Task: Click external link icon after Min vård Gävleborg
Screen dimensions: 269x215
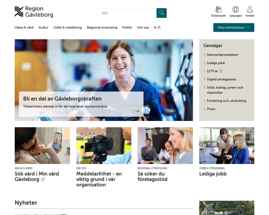Action: point(43,179)
